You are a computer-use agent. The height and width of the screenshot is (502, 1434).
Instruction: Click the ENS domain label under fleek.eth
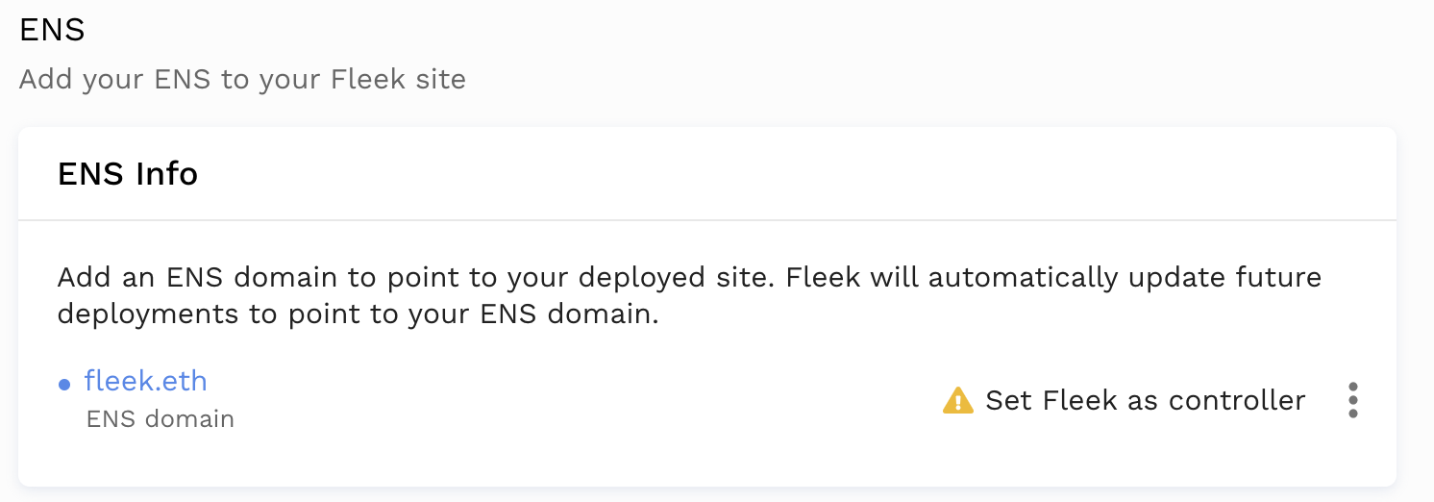coord(160,419)
